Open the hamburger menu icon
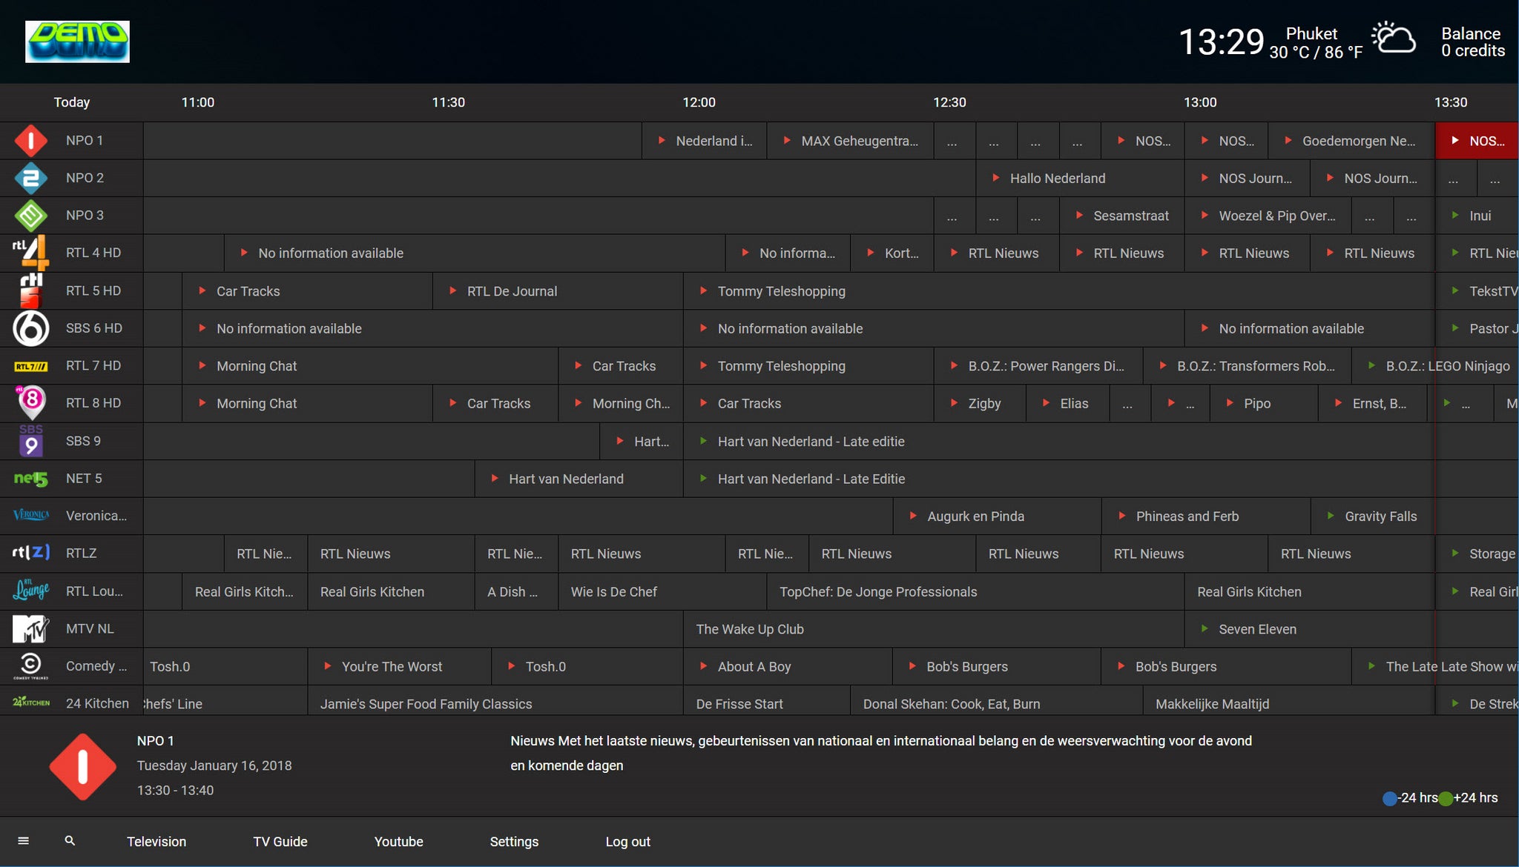This screenshot has height=867, width=1519. [23, 841]
